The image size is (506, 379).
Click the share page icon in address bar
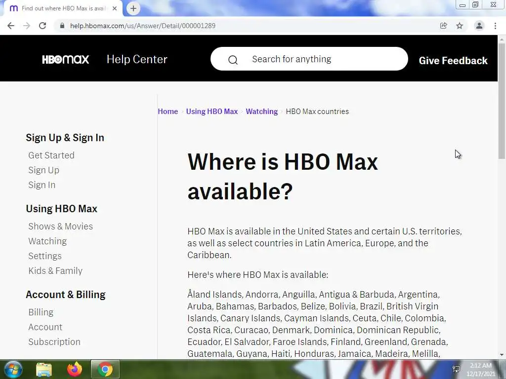click(x=443, y=26)
